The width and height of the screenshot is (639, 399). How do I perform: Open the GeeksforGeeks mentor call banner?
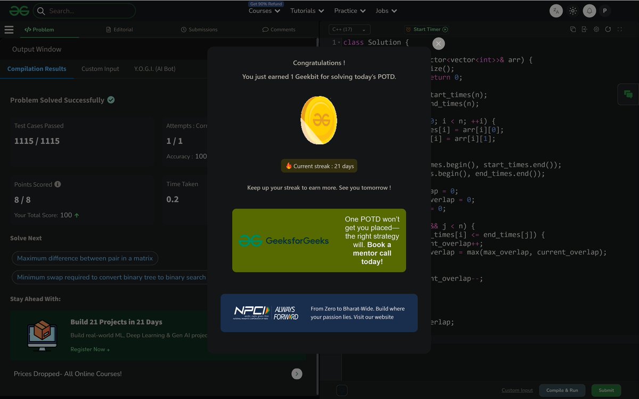tap(319, 241)
